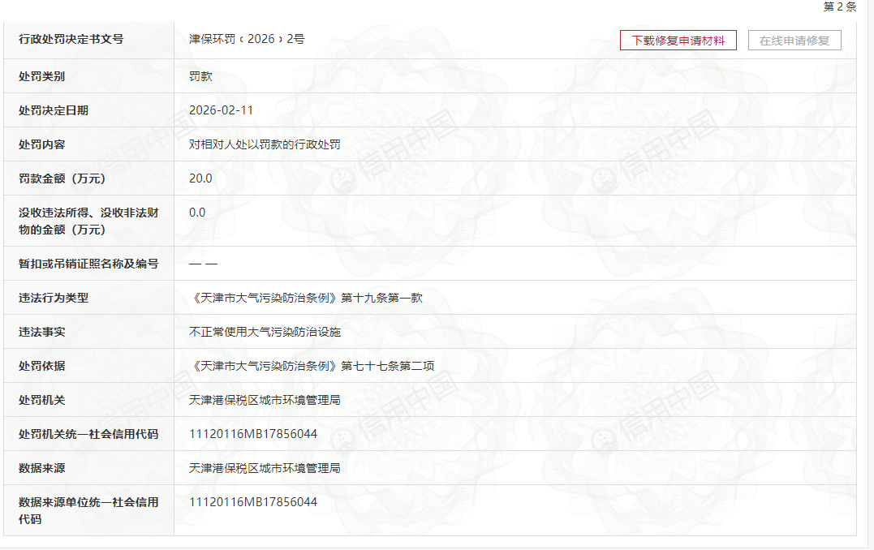Click the fine amount value 20.0
874x550 pixels.
(200, 178)
